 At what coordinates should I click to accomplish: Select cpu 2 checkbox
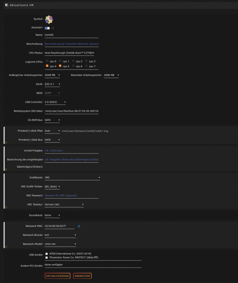(x=73, y=61)
